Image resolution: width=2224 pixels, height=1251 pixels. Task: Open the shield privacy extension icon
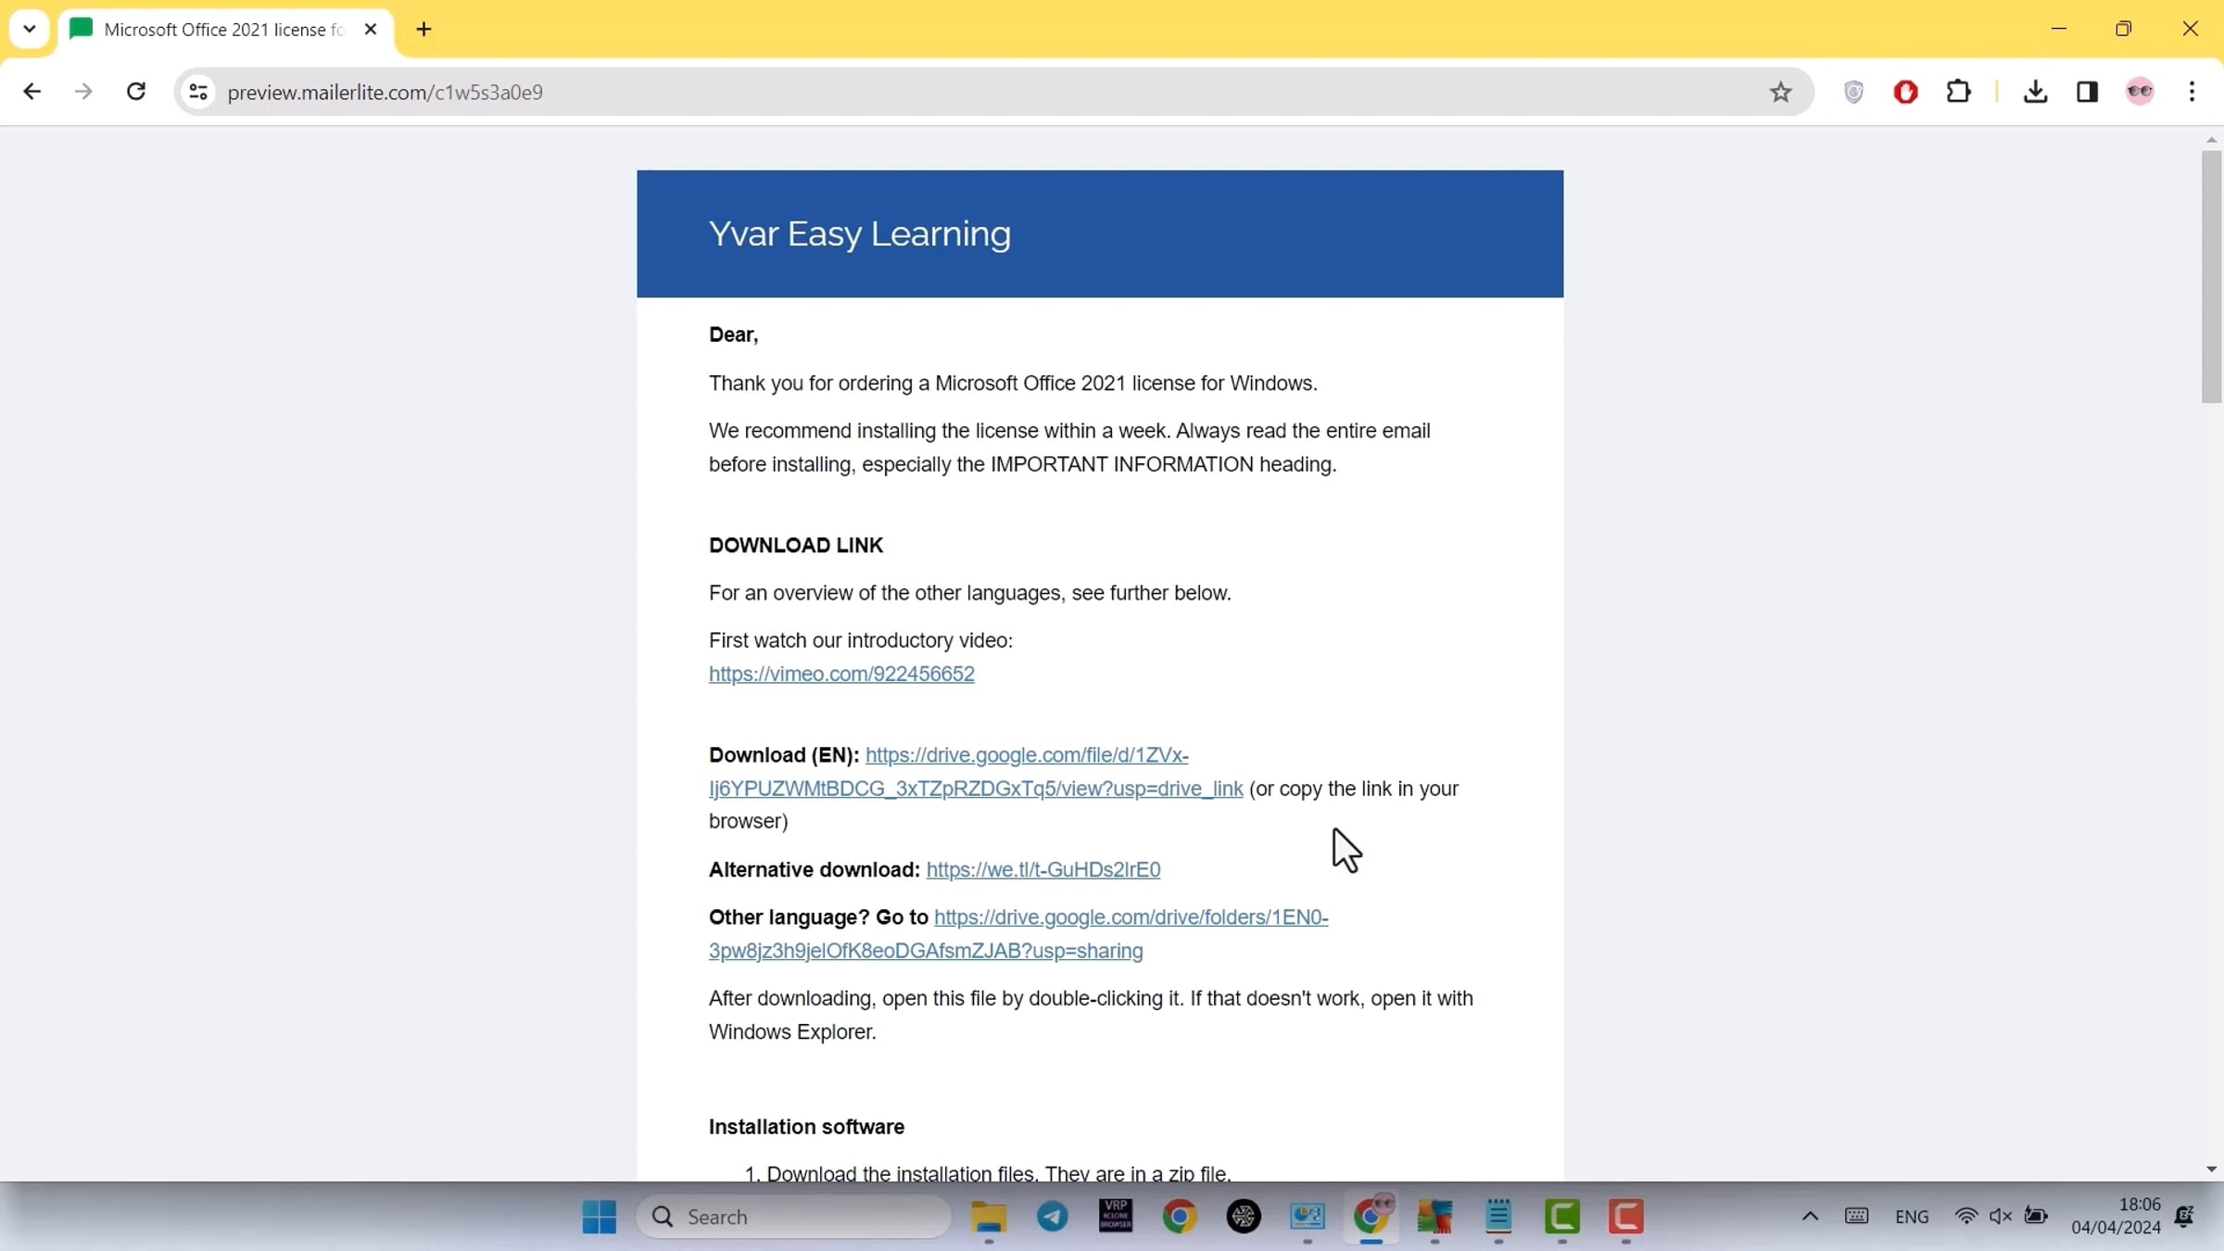pos(1853,92)
